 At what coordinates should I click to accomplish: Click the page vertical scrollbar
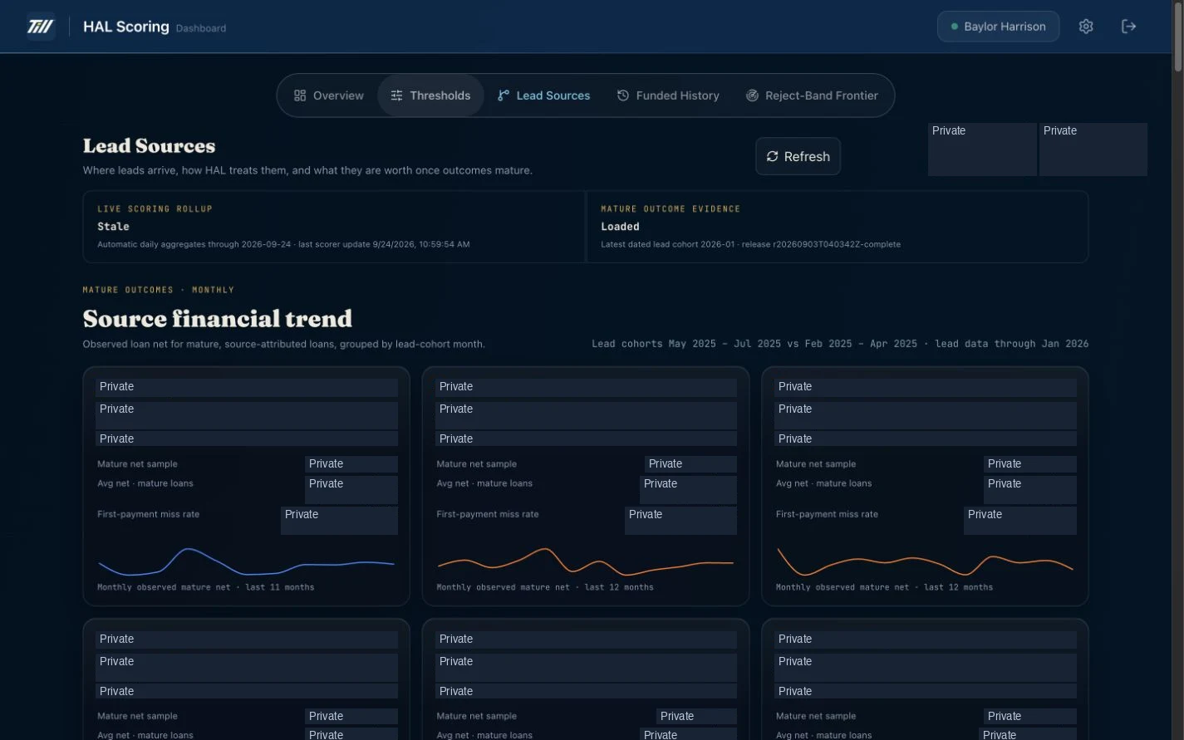tap(1177, 37)
